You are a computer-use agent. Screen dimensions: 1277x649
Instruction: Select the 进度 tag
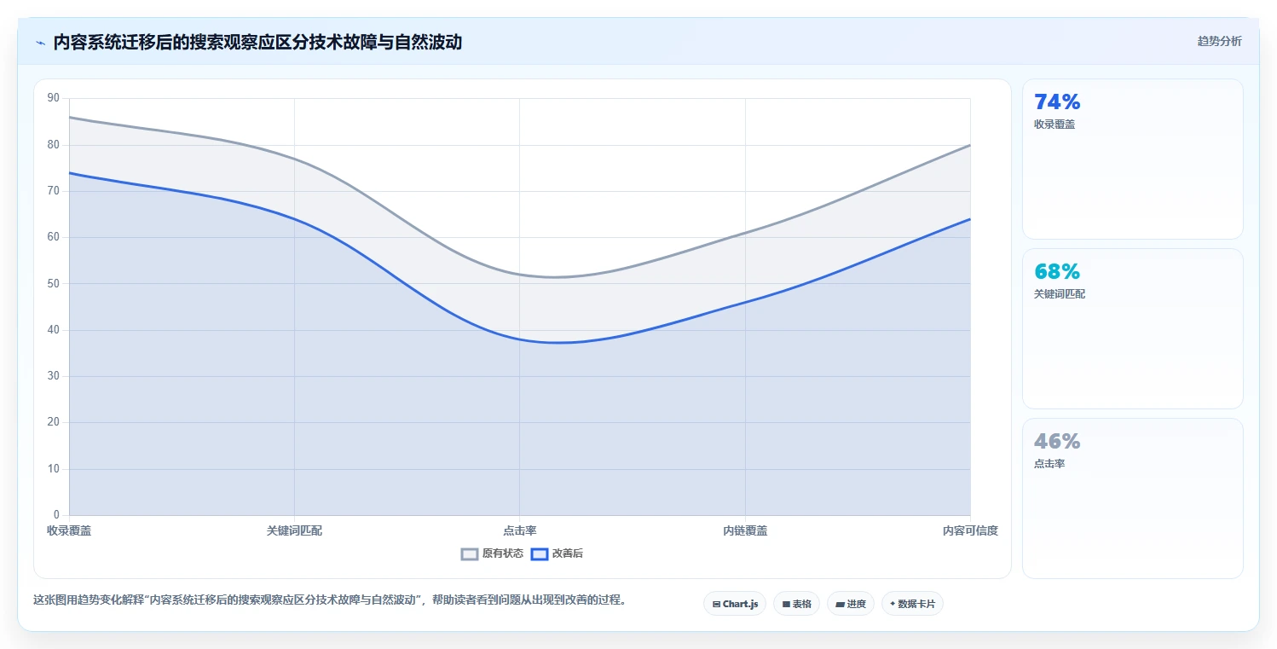(x=851, y=604)
